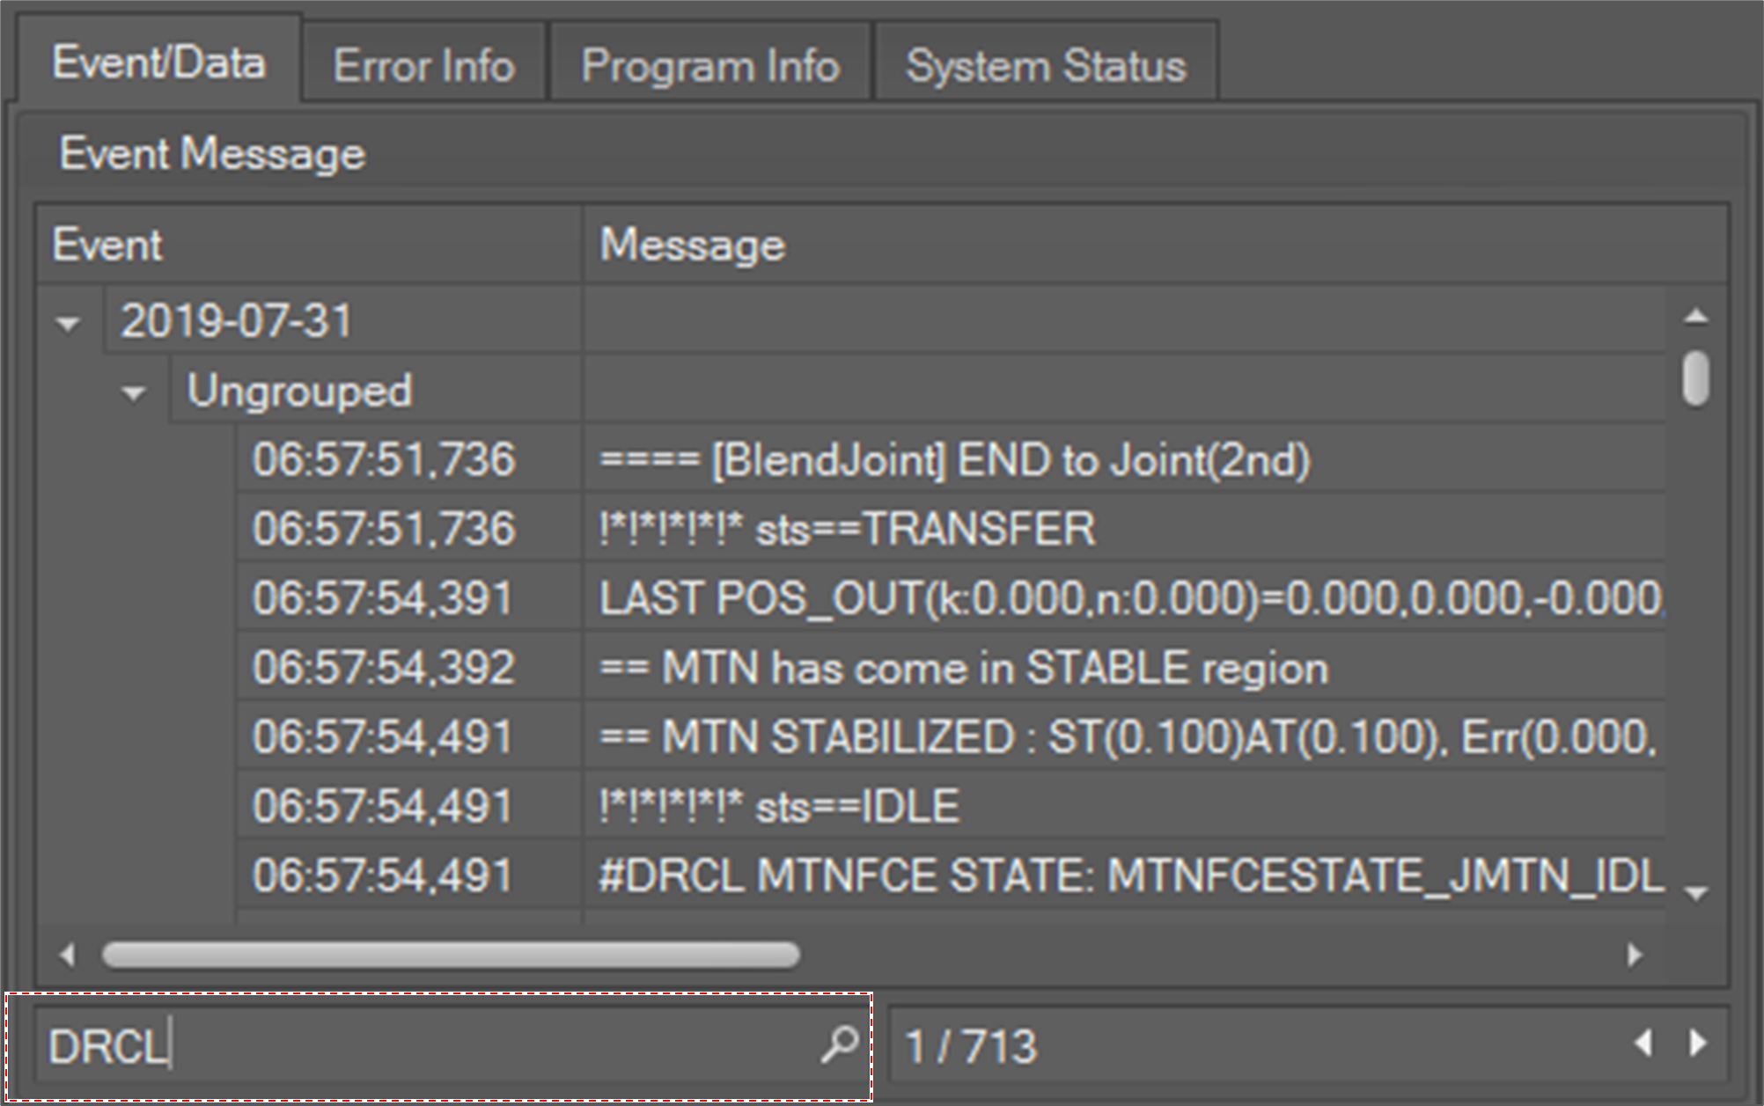Click the search magnifier icon
The image size is (1764, 1106).
tap(839, 1044)
